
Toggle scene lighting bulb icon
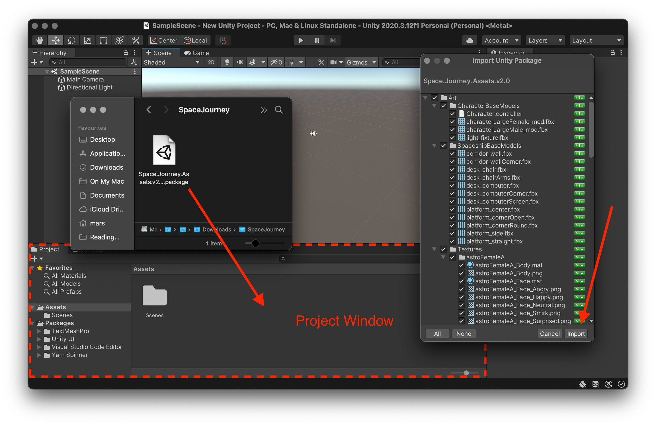point(227,62)
